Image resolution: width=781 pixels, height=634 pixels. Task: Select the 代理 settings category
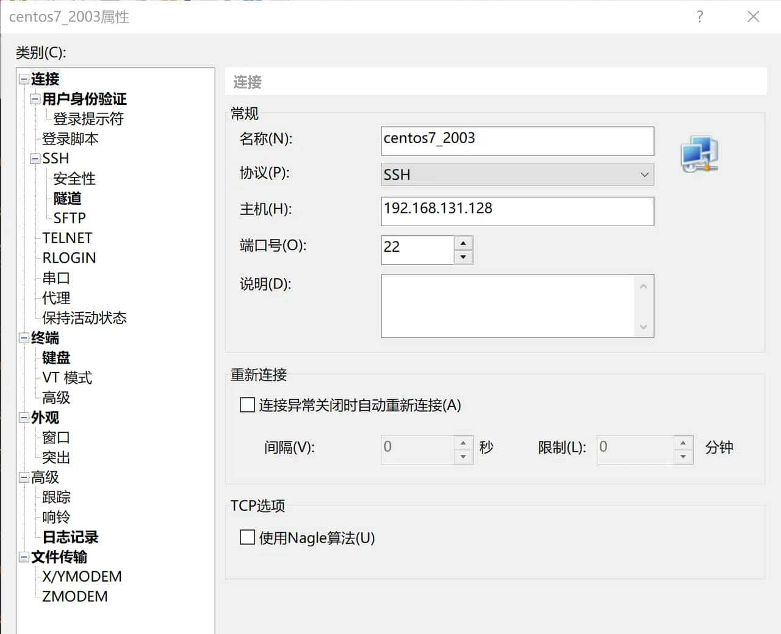pyautogui.click(x=56, y=298)
